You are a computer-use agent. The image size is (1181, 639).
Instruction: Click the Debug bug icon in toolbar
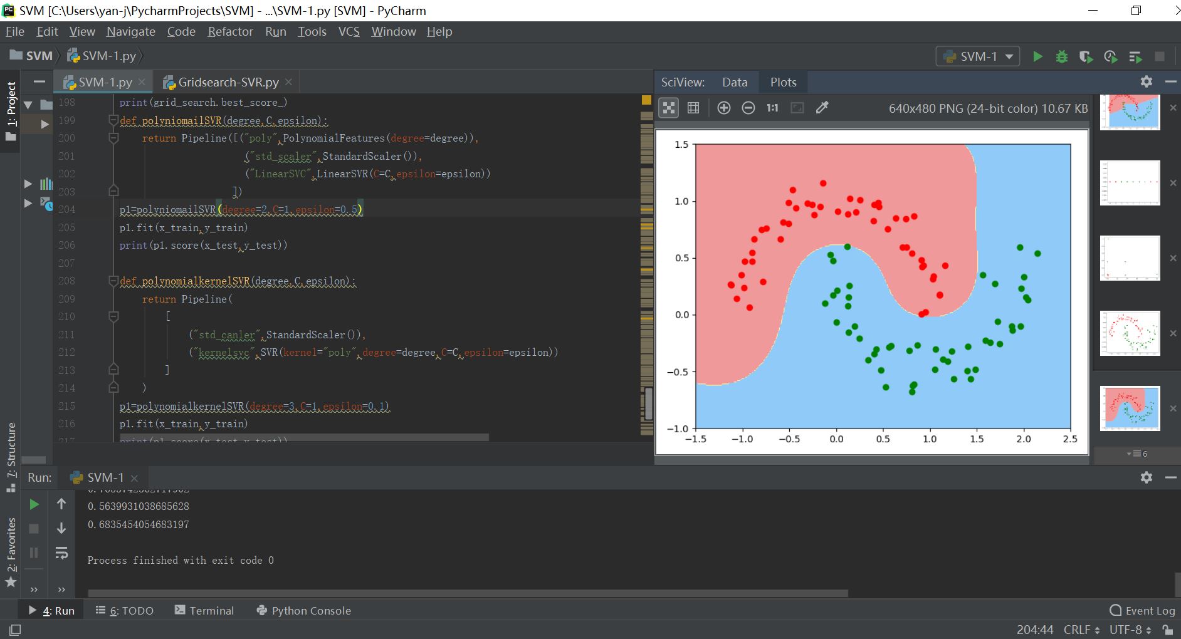1061,56
